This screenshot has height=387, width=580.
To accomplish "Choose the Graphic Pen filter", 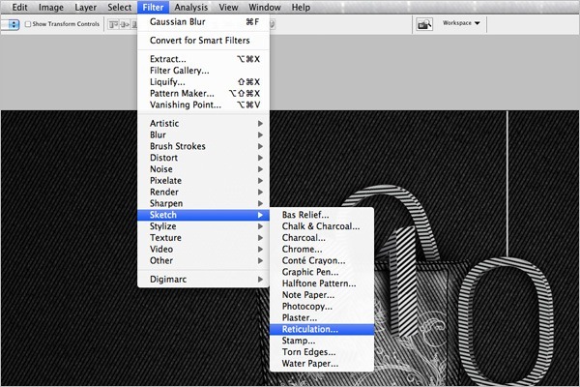I will pos(322,272).
